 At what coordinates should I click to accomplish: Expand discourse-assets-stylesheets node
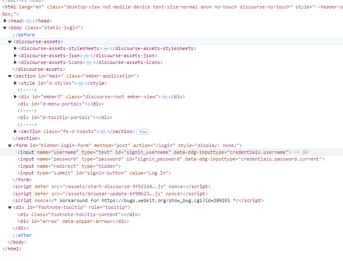[x=15, y=48]
